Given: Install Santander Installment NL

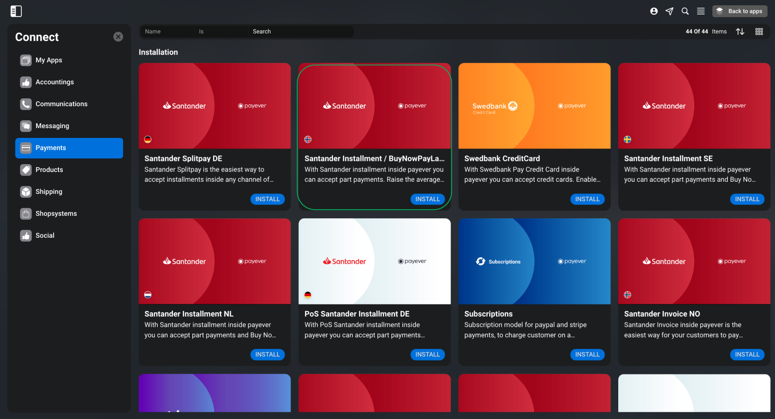Looking at the screenshot, I should click(268, 355).
